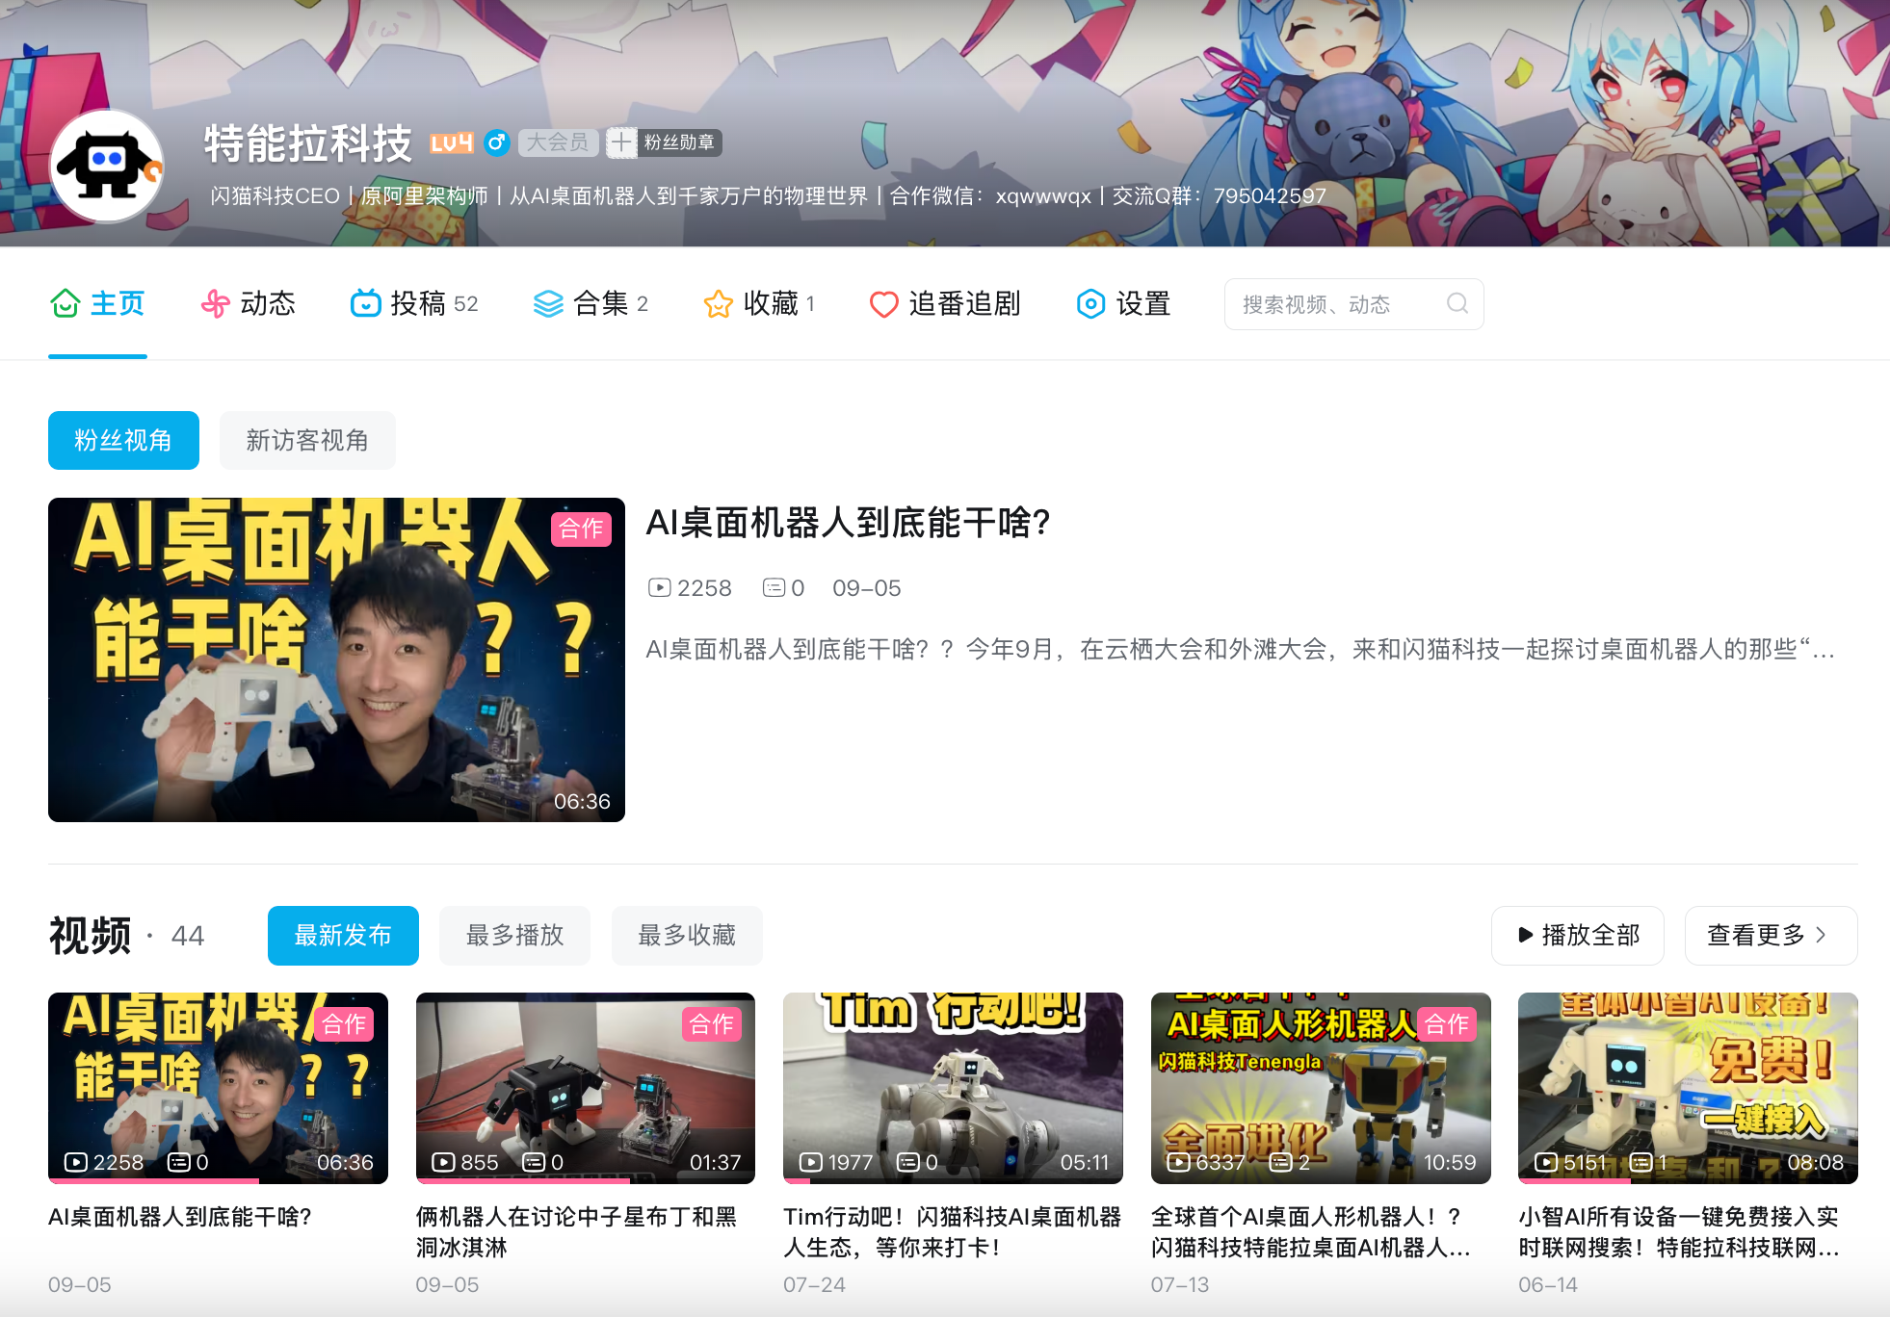Open the 设置 tab
This screenshot has width=1890, height=1317.
click(x=1123, y=303)
